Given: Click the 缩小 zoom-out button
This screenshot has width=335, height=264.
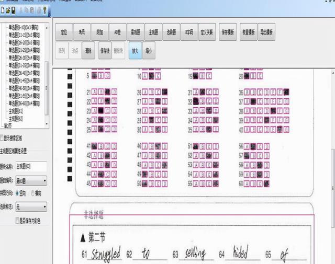Looking at the screenshot, I should click(x=149, y=51).
